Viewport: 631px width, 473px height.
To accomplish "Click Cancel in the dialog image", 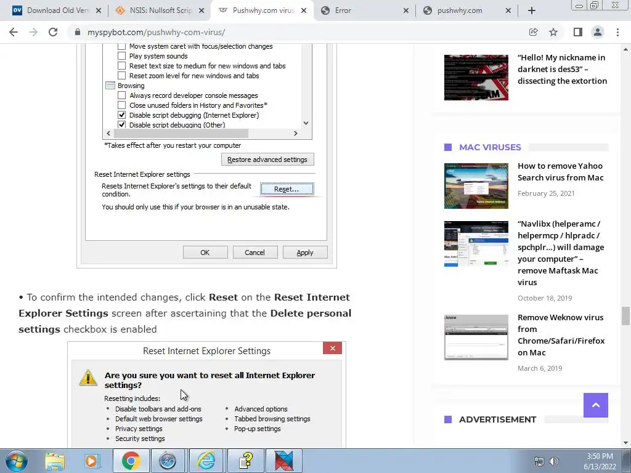I will (255, 253).
